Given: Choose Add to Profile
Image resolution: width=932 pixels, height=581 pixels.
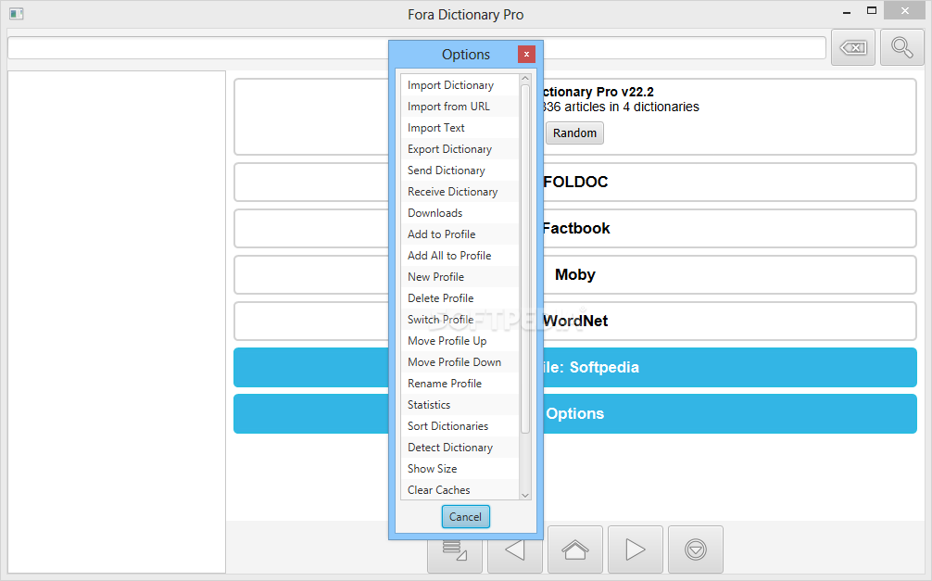Looking at the screenshot, I should tap(460, 234).
